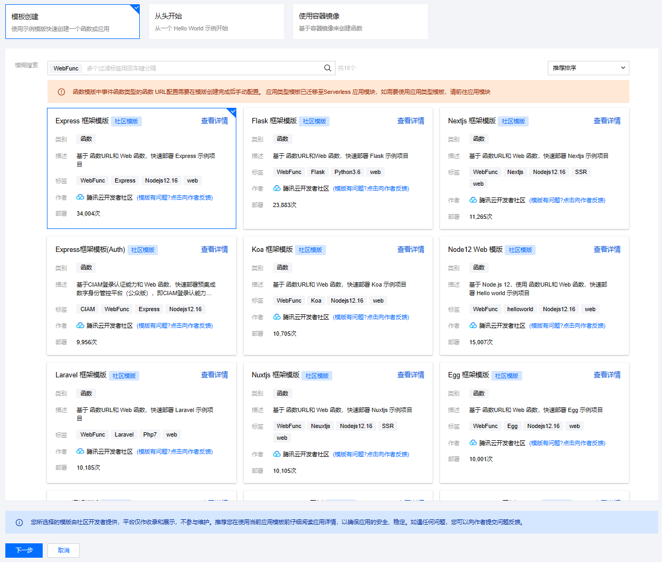Click the 共18个 result count text

point(347,68)
